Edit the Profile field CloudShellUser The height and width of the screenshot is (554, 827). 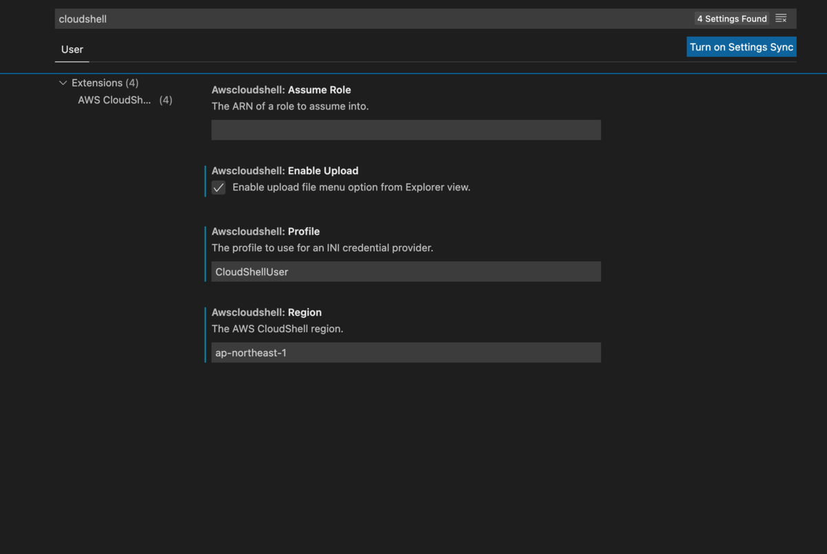click(x=406, y=272)
